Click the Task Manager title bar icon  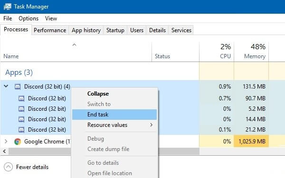point(8,7)
